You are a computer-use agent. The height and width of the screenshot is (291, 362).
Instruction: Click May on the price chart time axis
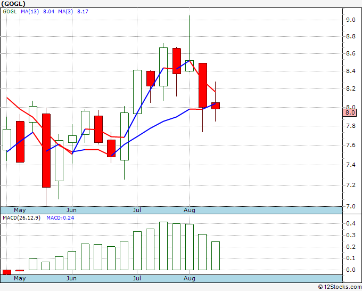pyautogui.click(x=20, y=211)
